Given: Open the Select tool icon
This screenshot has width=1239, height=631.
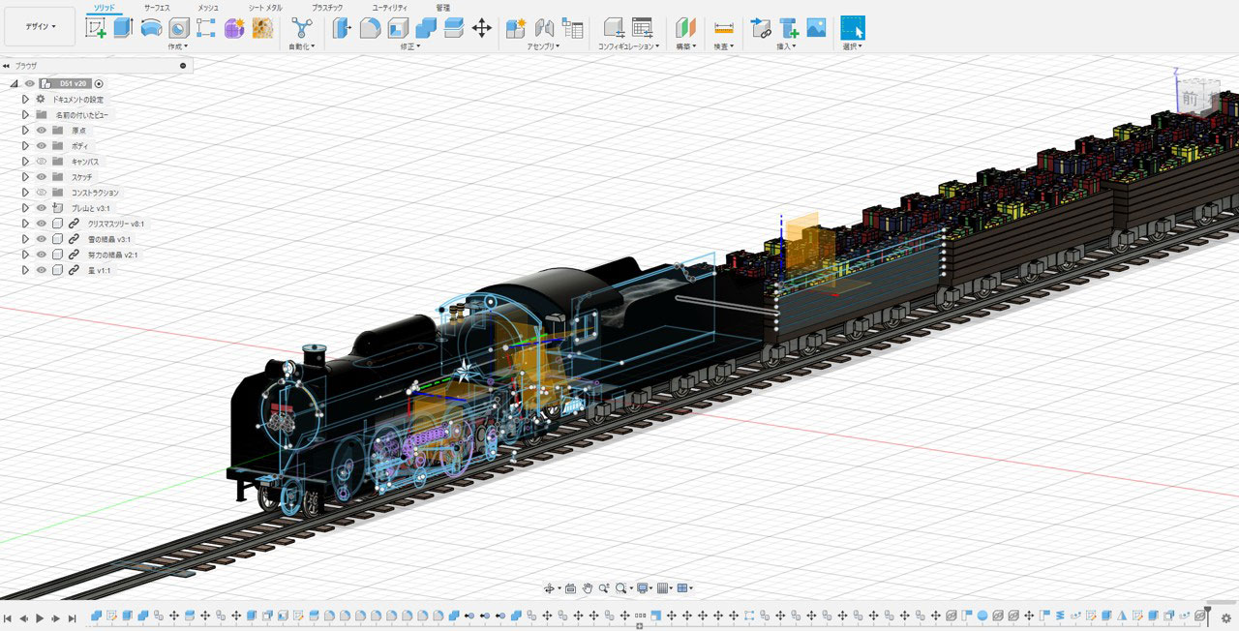Looking at the screenshot, I should pyautogui.click(x=852, y=28).
